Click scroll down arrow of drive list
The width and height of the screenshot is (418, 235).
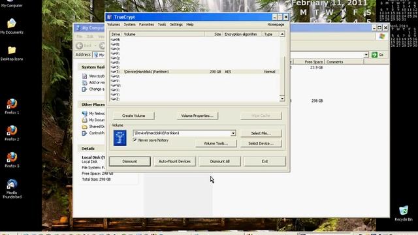tap(282, 99)
